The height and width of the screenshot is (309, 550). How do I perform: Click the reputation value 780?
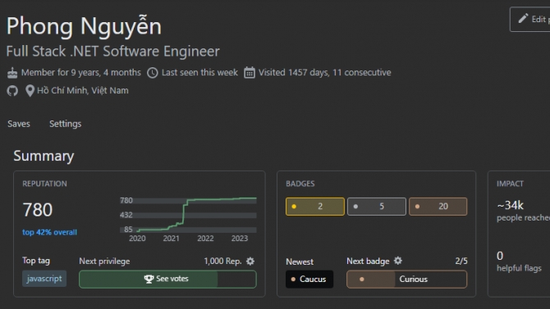(38, 210)
